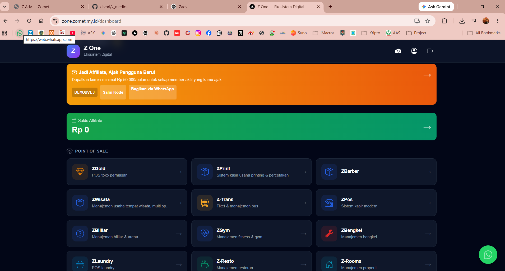Click the Salin Kode button
Image resolution: width=505 pixels, height=271 pixels.
pos(113,92)
